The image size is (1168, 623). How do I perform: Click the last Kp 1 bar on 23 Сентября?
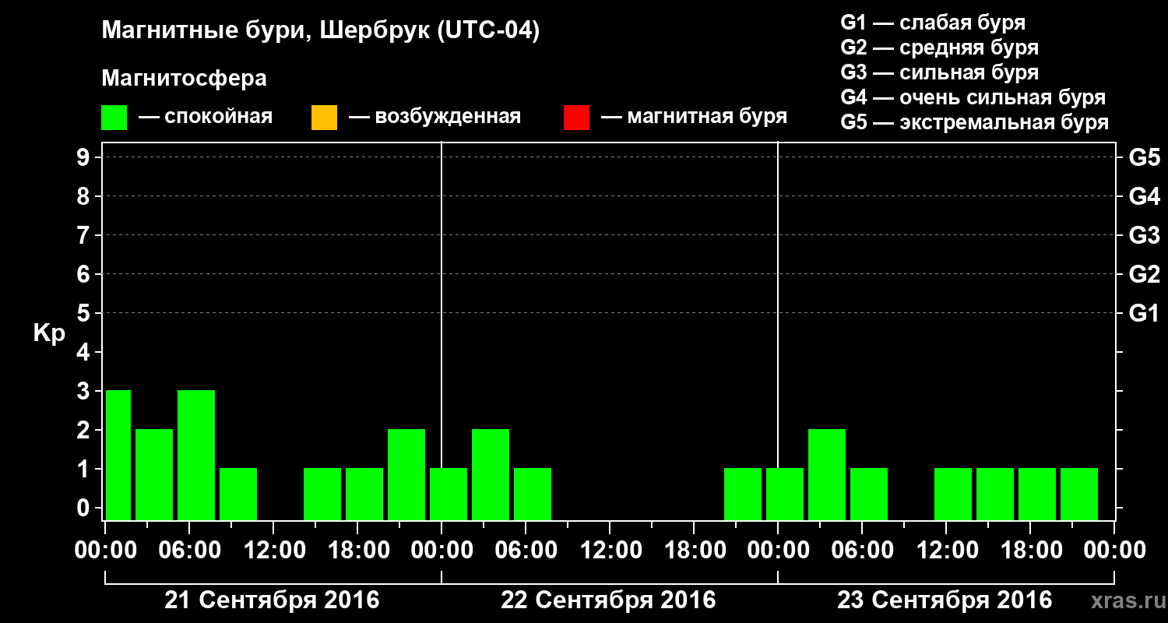pos(1079,494)
